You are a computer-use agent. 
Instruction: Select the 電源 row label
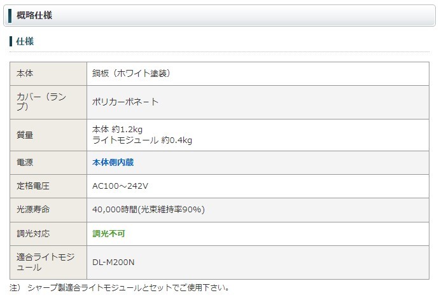pos(25,162)
